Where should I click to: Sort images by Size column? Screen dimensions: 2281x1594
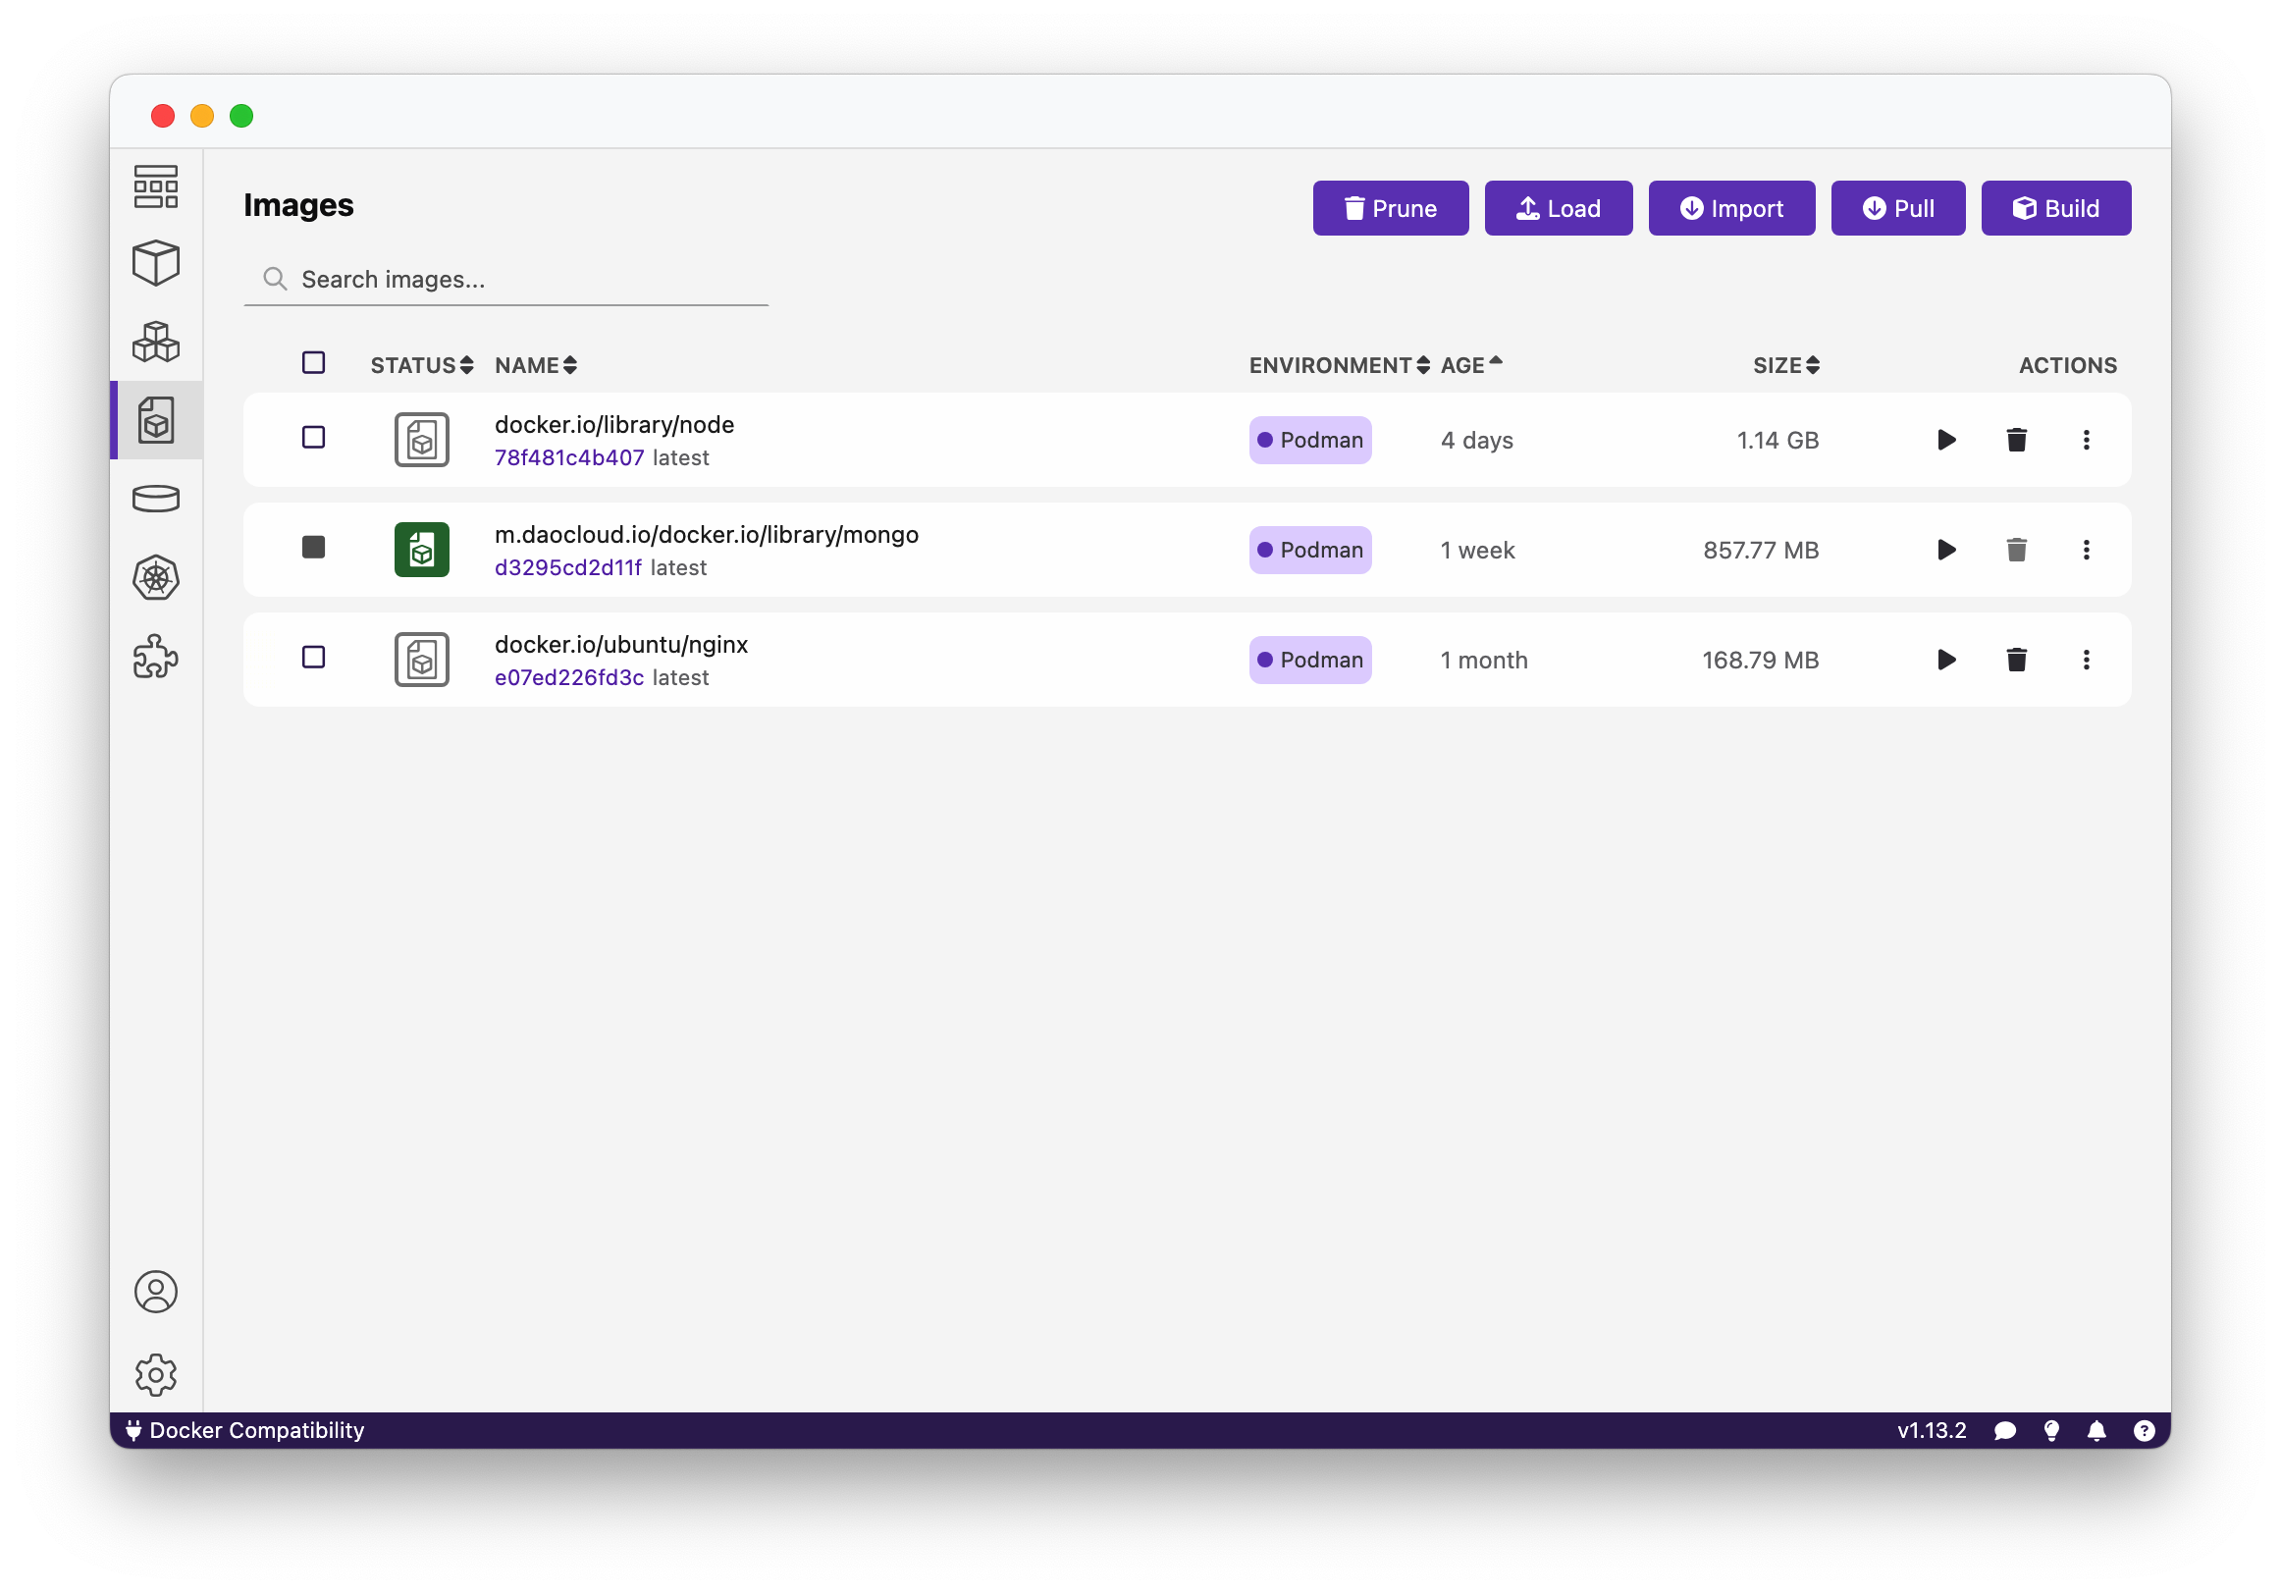[x=1786, y=366]
